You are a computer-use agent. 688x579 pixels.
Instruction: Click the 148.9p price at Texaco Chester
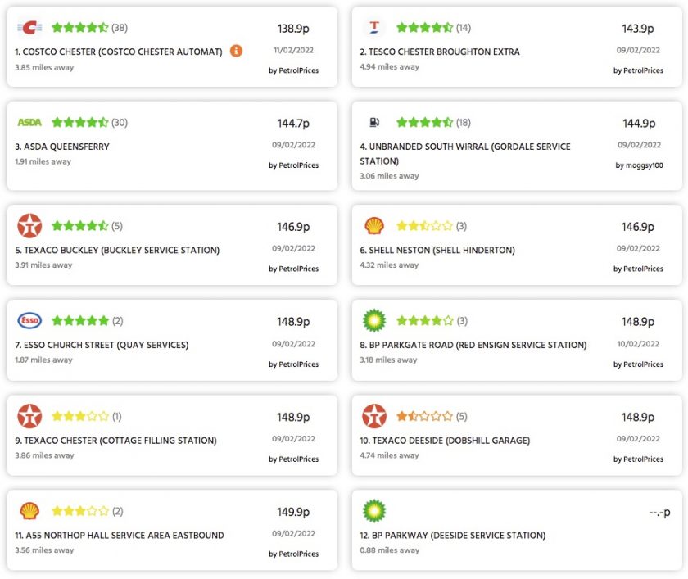(x=293, y=417)
